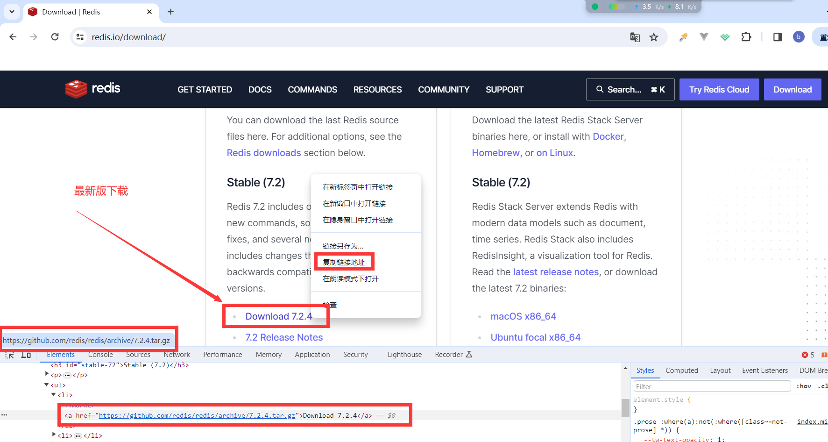Click the browser back arrow

tap(13, 37)
